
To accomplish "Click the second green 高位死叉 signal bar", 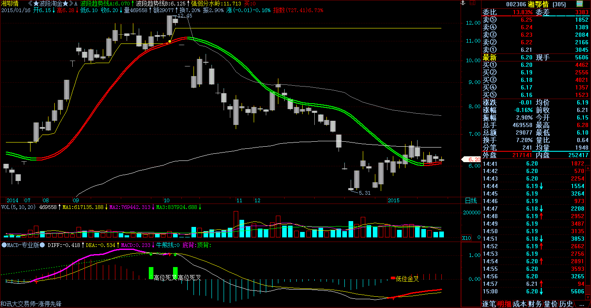I will pos(175,273).
